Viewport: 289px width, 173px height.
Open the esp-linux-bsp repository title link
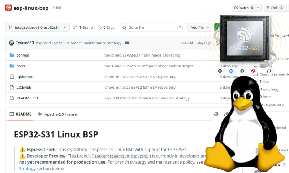[x=31, y=8]
